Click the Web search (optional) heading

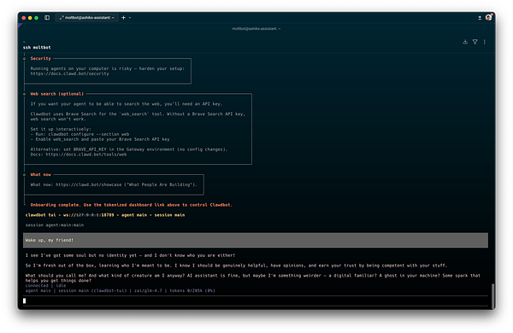coord(57,94)
